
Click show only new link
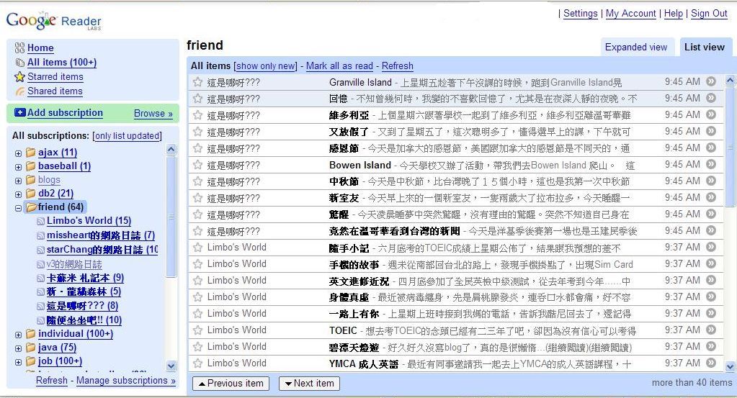(x=266, y=66)
